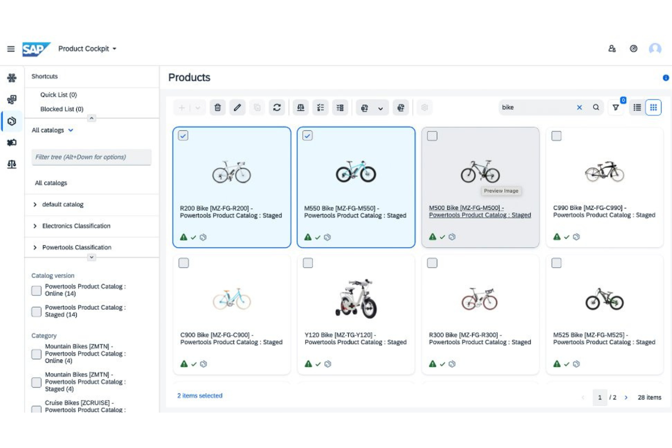Check the M525 Bike card checkbox
Image resolution: width=672 pixels, height=448 pixels.
pyautogui.click(x=556, y=263)
